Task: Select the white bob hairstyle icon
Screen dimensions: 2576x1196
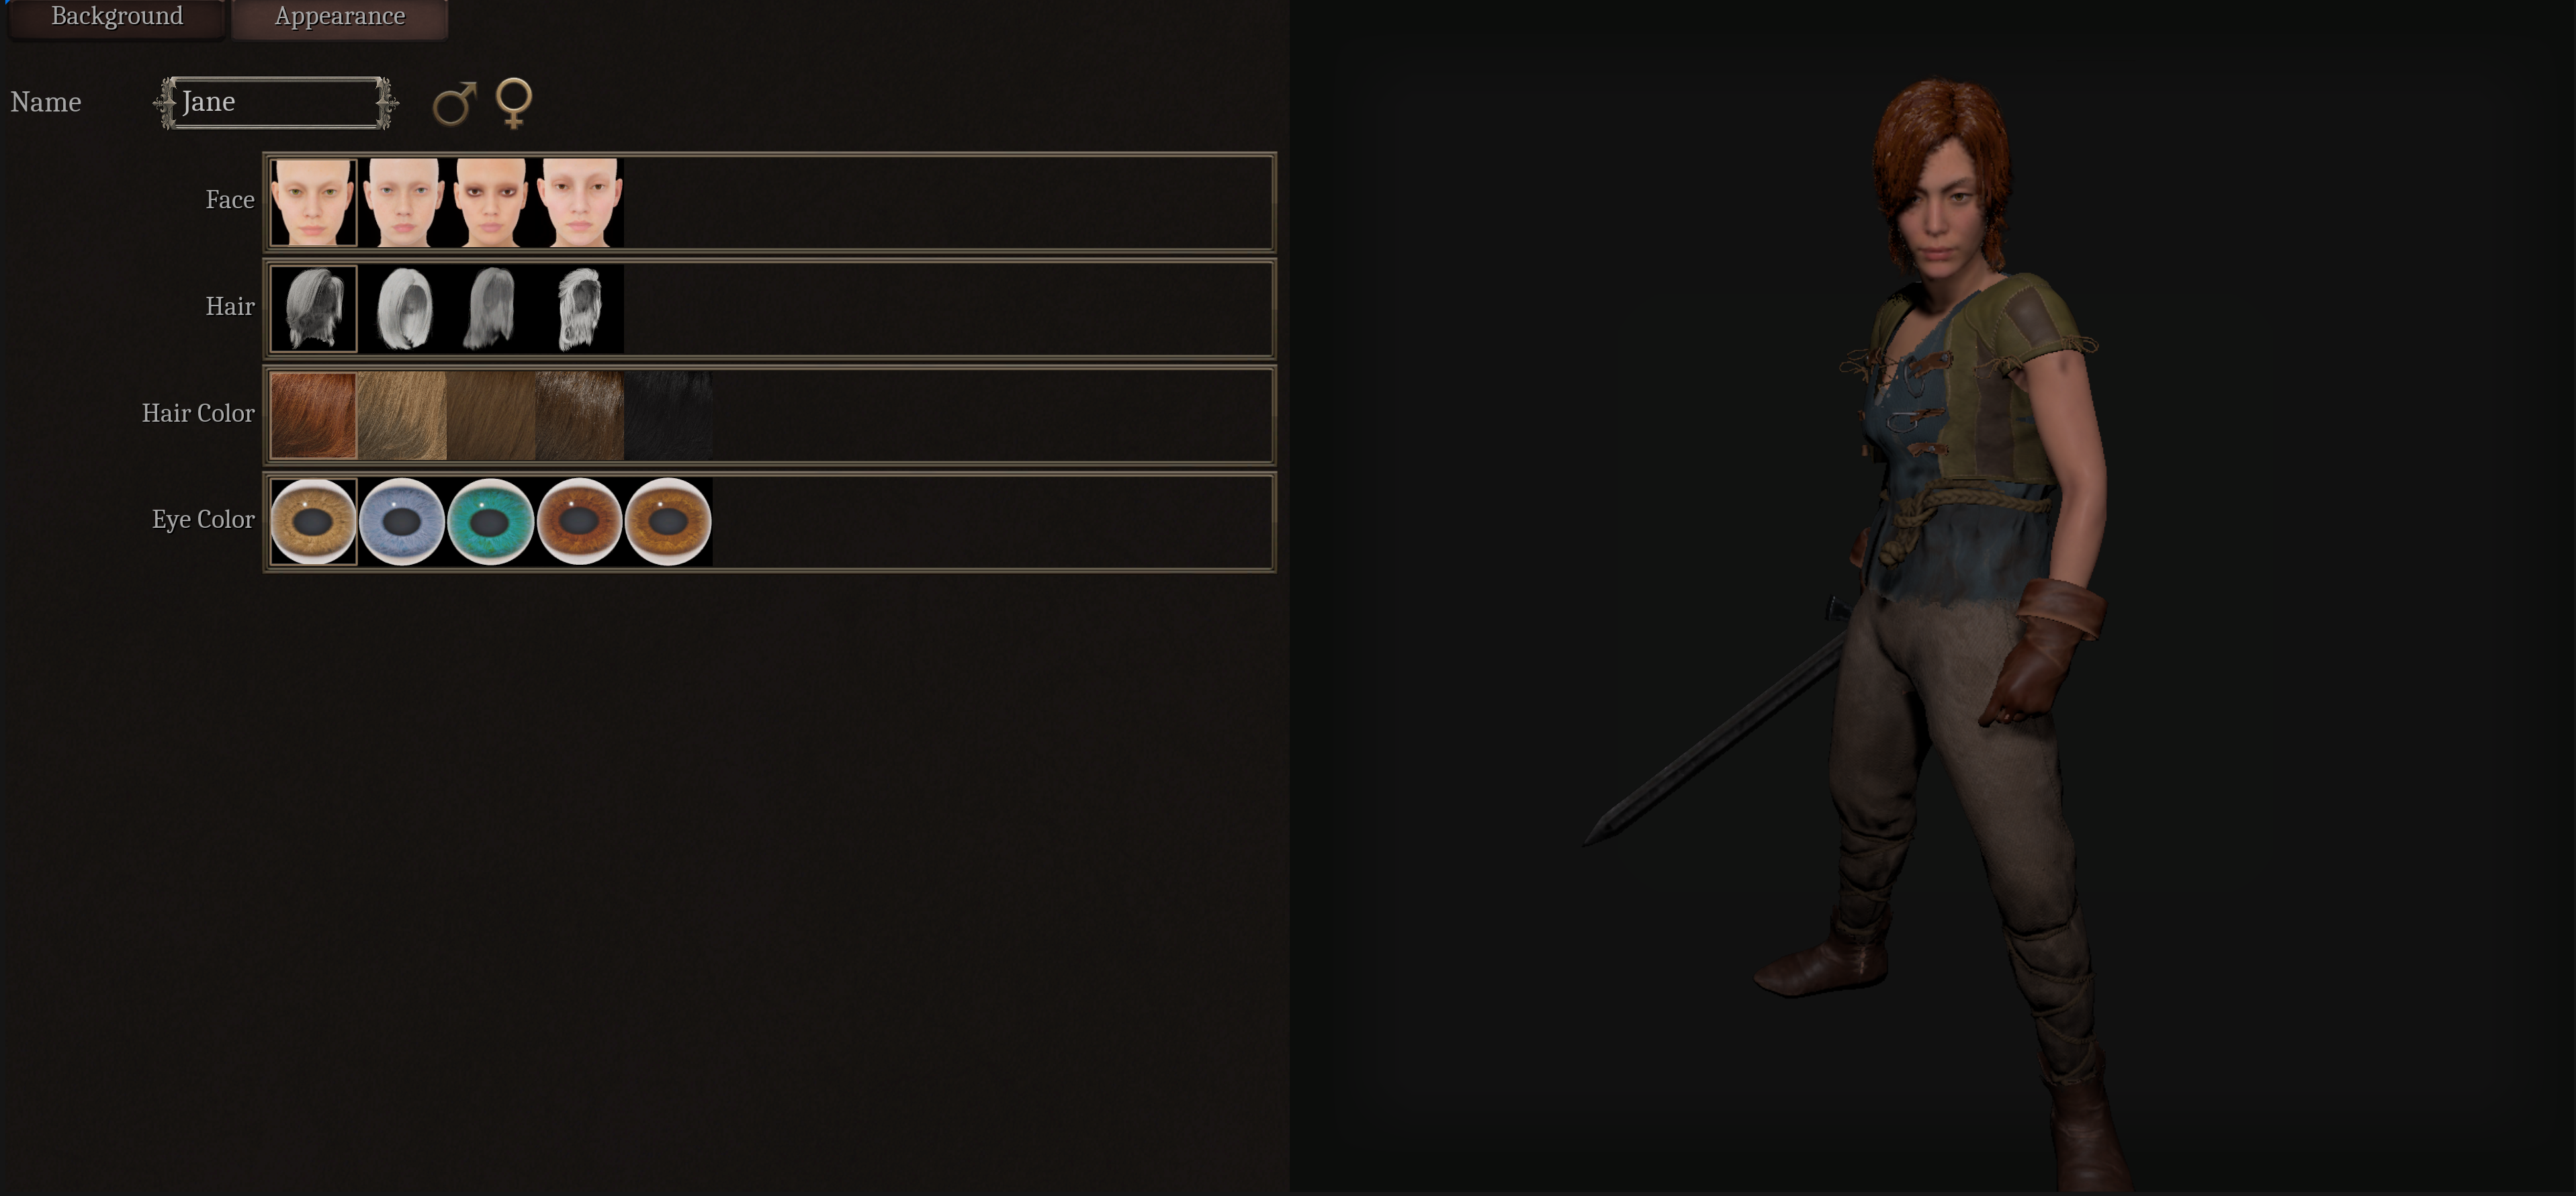Action: (402, 309)
